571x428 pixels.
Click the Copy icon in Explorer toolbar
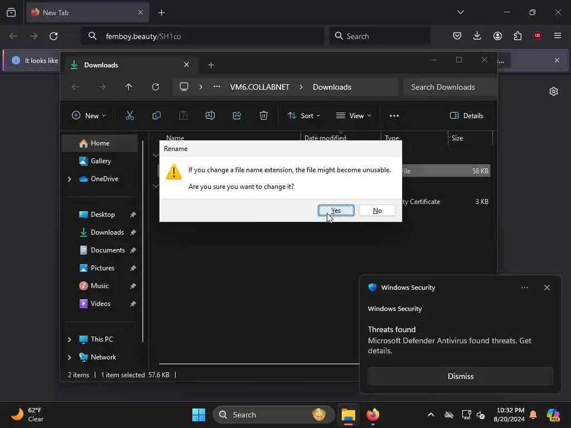coord(157,116)
